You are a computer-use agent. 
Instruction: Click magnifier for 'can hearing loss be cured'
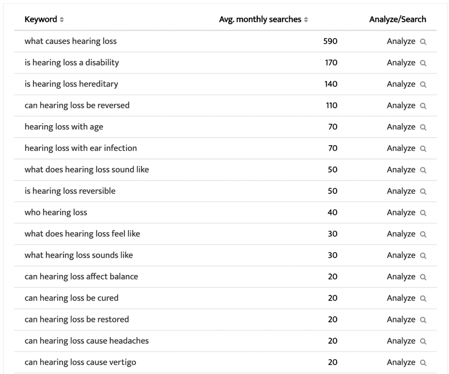click(x=423, y=299)
